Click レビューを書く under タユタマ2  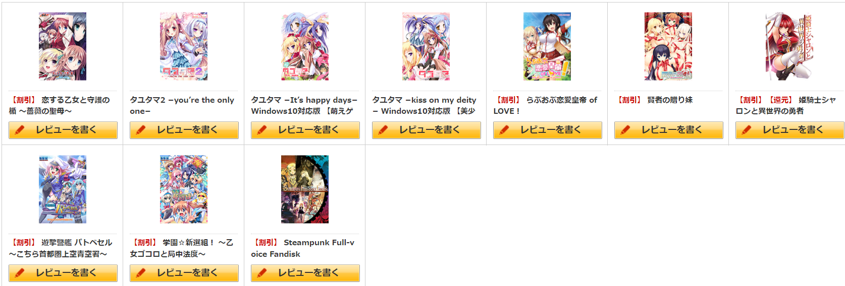184,130
